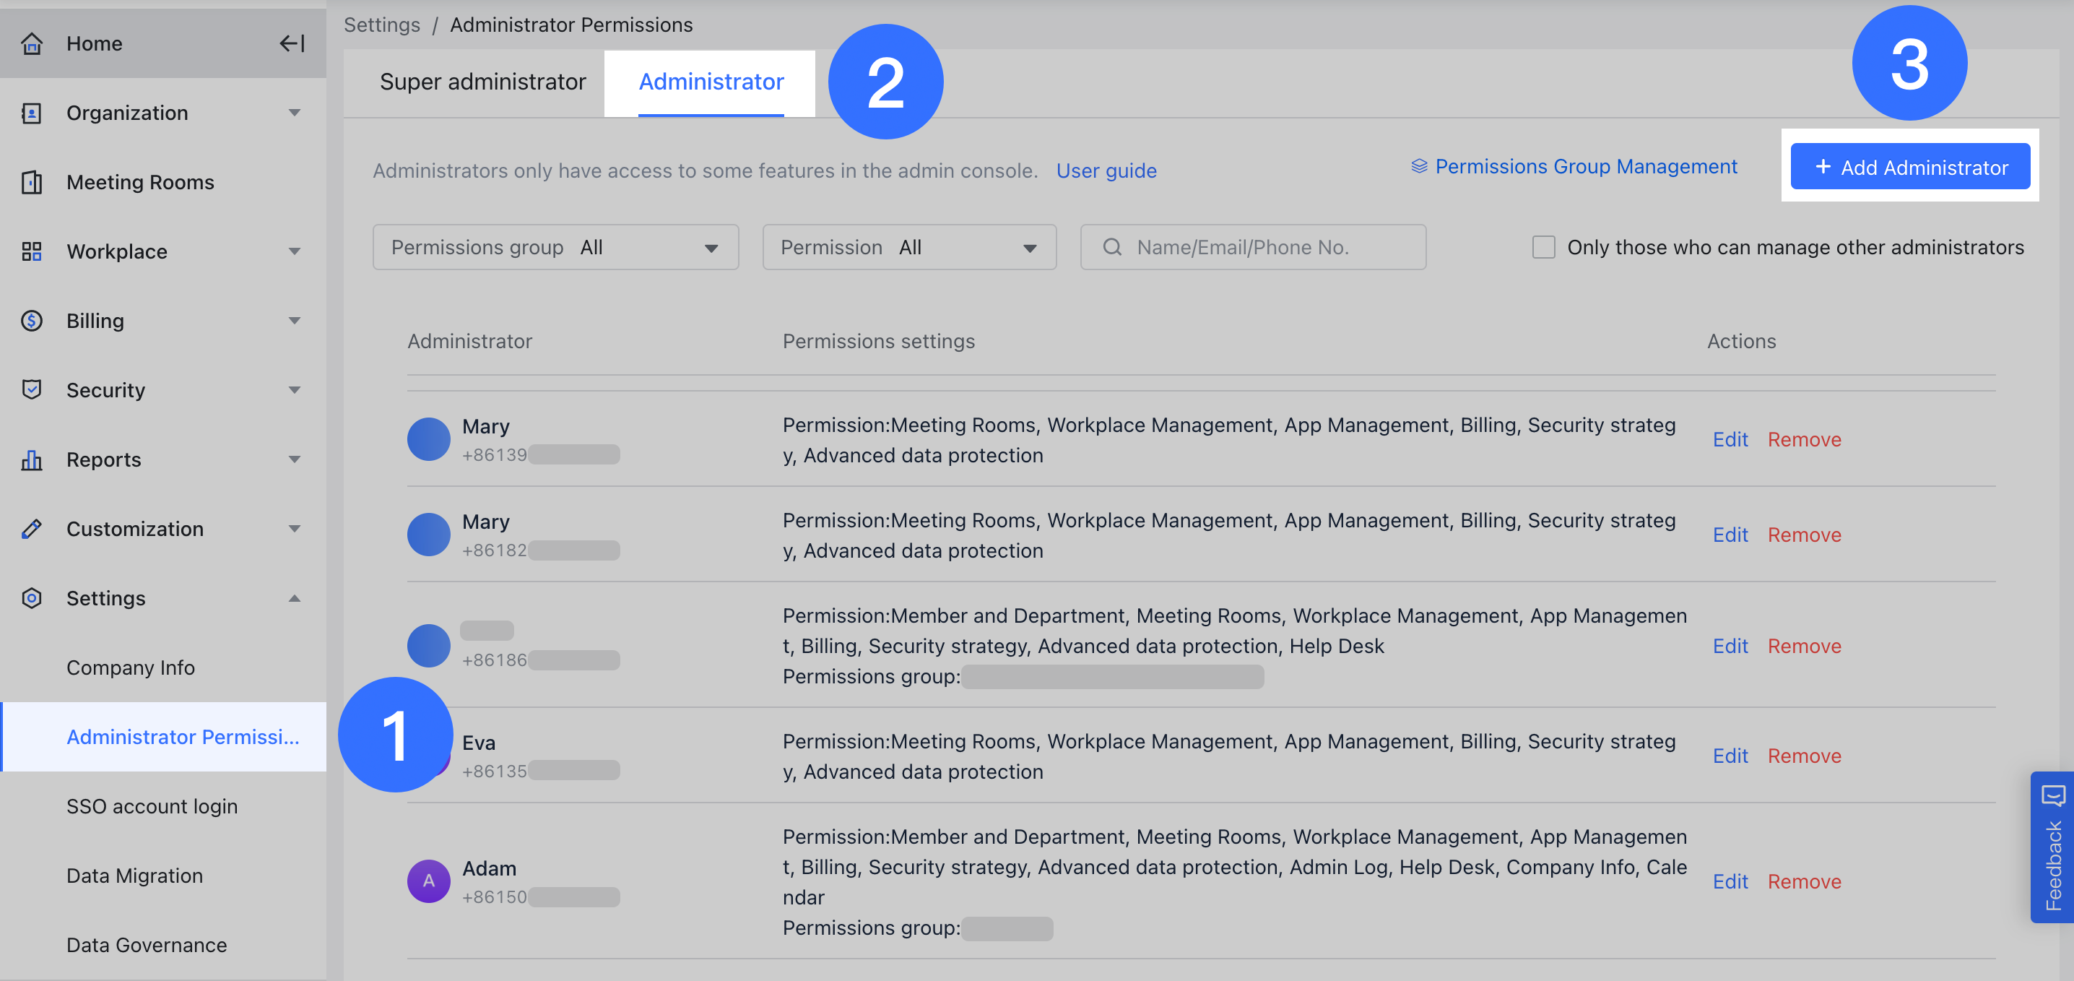Screen dimensions: 2074x981
Task: Click the Billing dollar icon
Action: pyautogui.click(x=31, y=321)
